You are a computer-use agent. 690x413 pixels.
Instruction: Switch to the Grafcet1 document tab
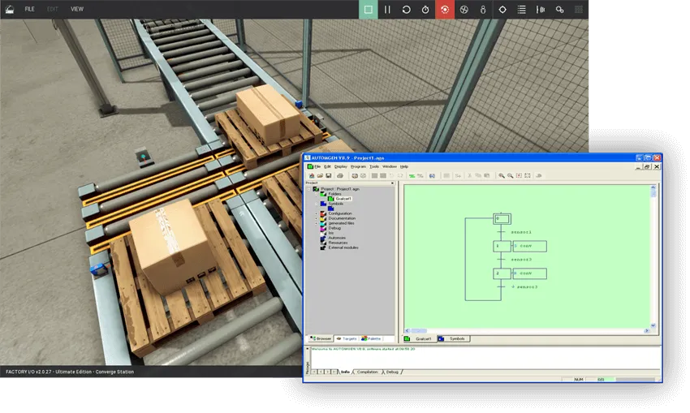pyautogui.click(x=419, y=338)
